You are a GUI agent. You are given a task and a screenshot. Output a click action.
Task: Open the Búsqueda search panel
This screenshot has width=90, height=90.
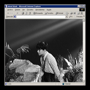[x=38, y=13]
